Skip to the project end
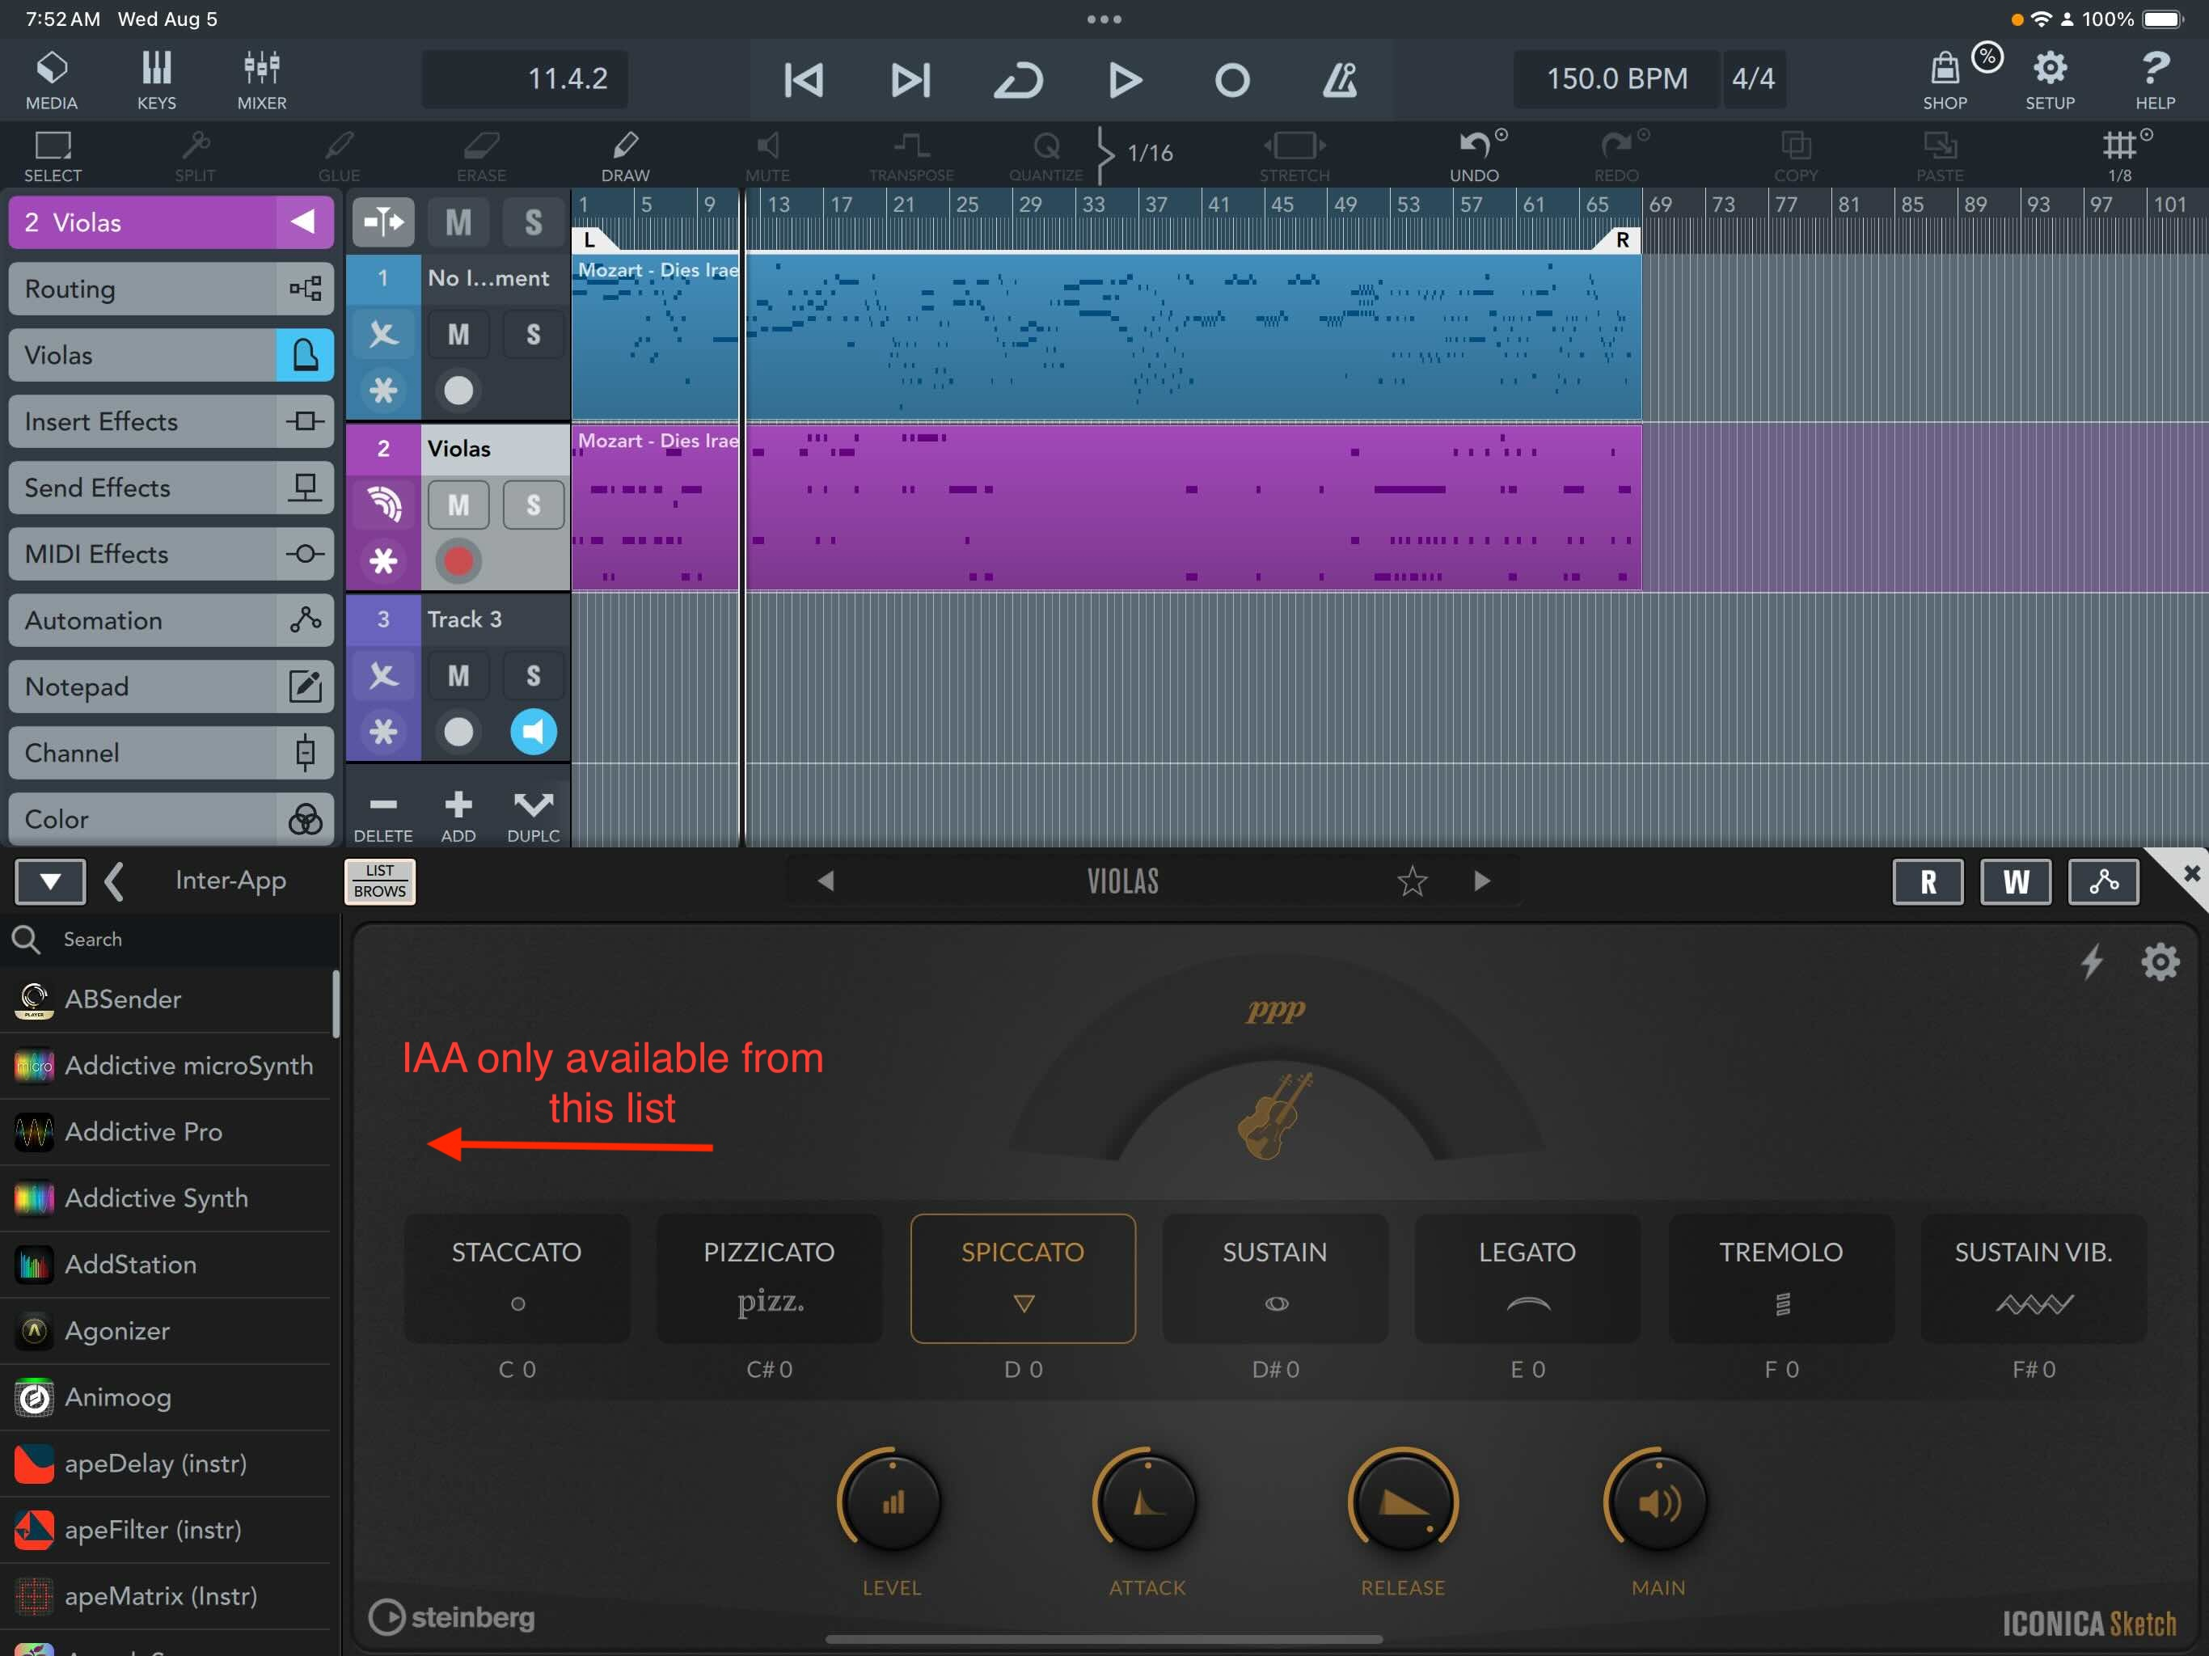The width and height of the screenshot is (2209, 1656). [910, 80]
